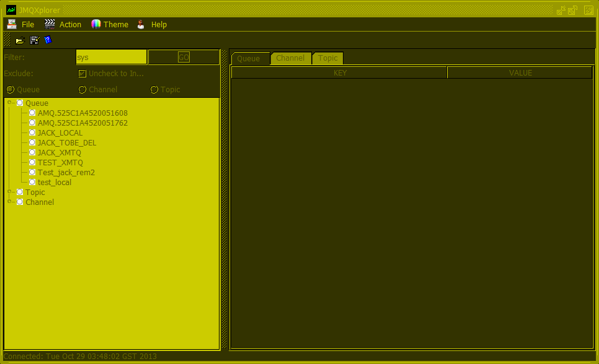Collapse the Queue tree node

point(9,103)
